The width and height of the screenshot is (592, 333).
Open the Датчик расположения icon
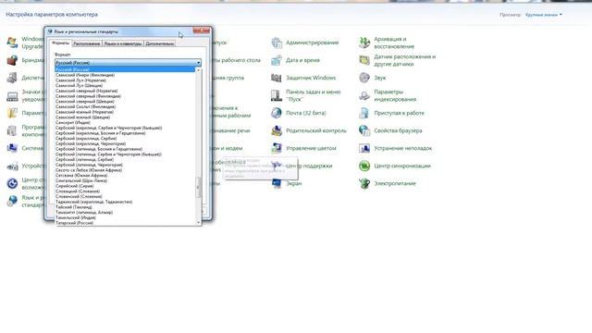click(x=364, y=60)
